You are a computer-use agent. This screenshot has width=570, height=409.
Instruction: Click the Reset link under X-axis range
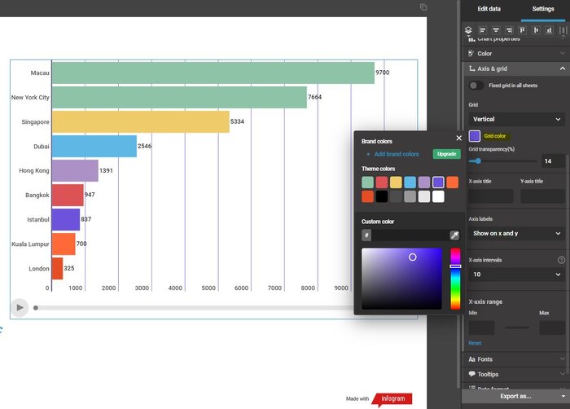475,343
